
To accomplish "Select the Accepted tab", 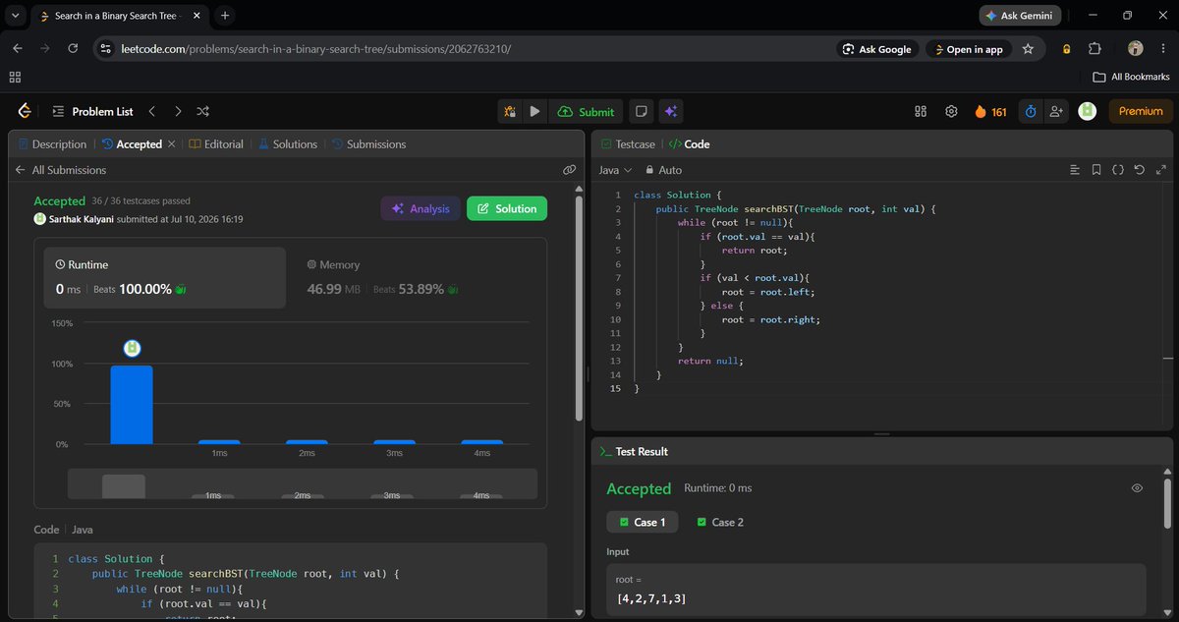I will tap(132, 143).
